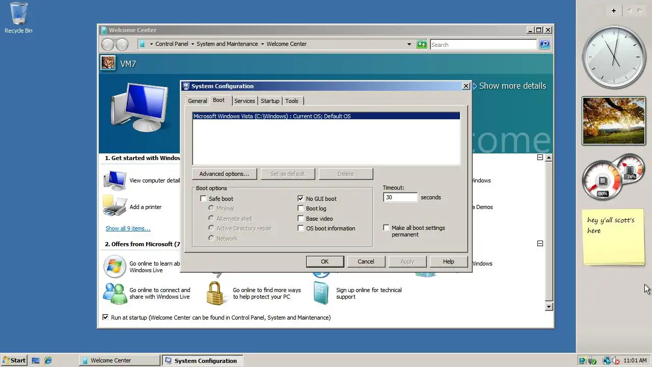Check Make all boot settings permanent
Screen dimensions: 652x367
386,228
